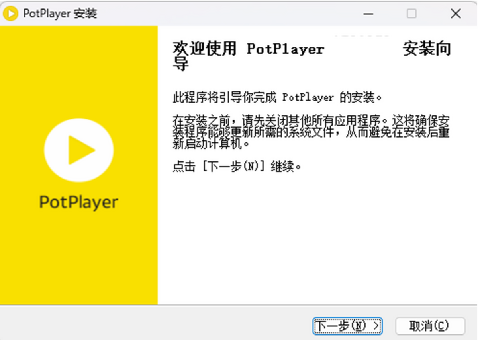Image resolution: width=478 pixels, height=340 pixels.
Task: Click the PotPlayer wordmark under the logo
Action: click(79, 202)
